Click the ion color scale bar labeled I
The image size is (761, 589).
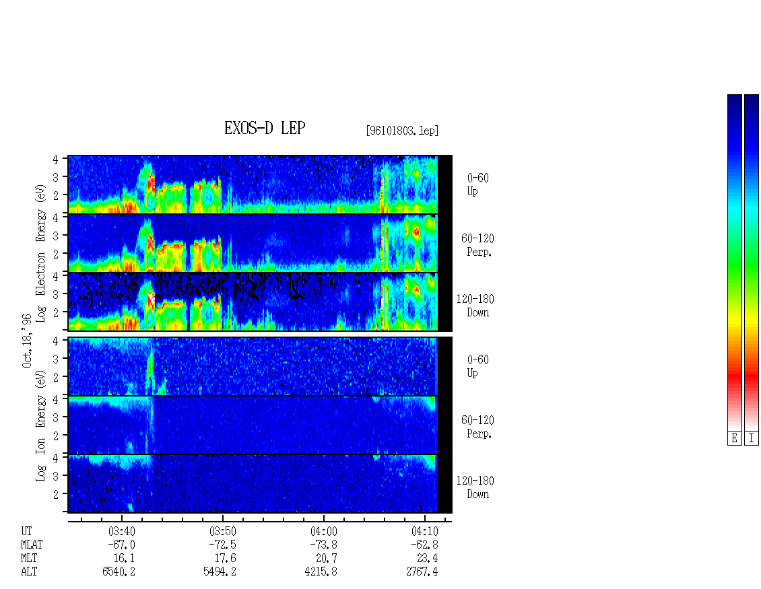(752, 263)
